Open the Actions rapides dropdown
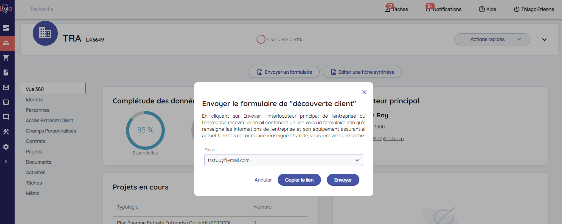This screenshot has width=562, height=224. point(492,39)
